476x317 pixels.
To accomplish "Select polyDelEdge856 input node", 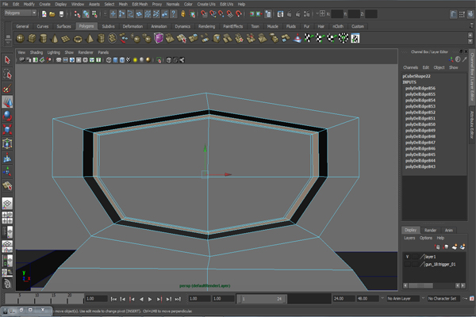I will 420,88.
